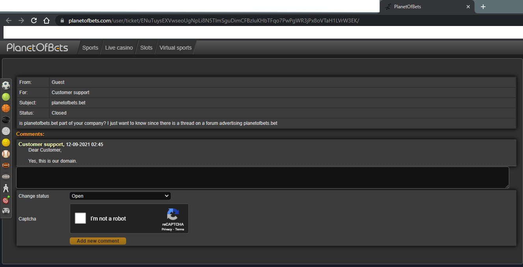Viewport: 523px width, 267px height.
Task: Open the reCAPTCHA Privacy link
Action: point(167,229)
